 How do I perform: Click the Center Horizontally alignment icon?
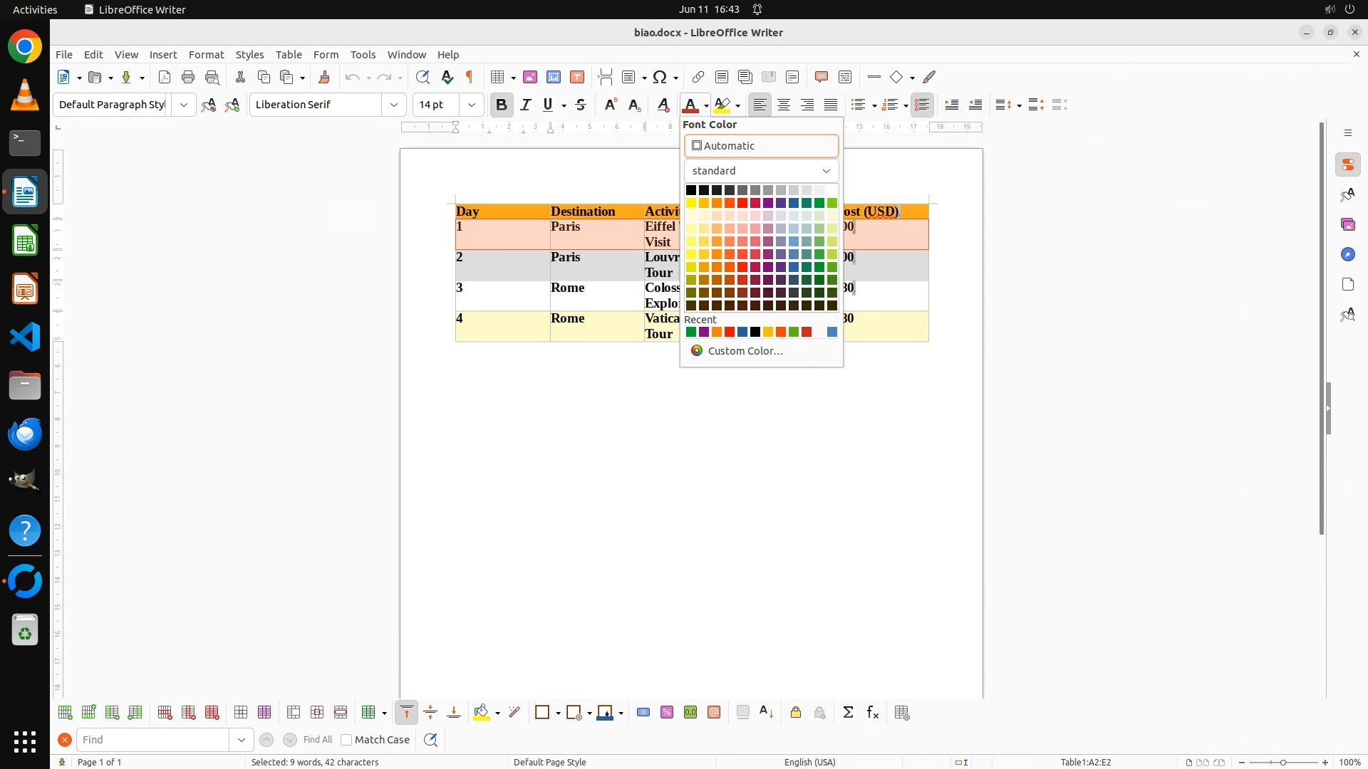point(784,105)
